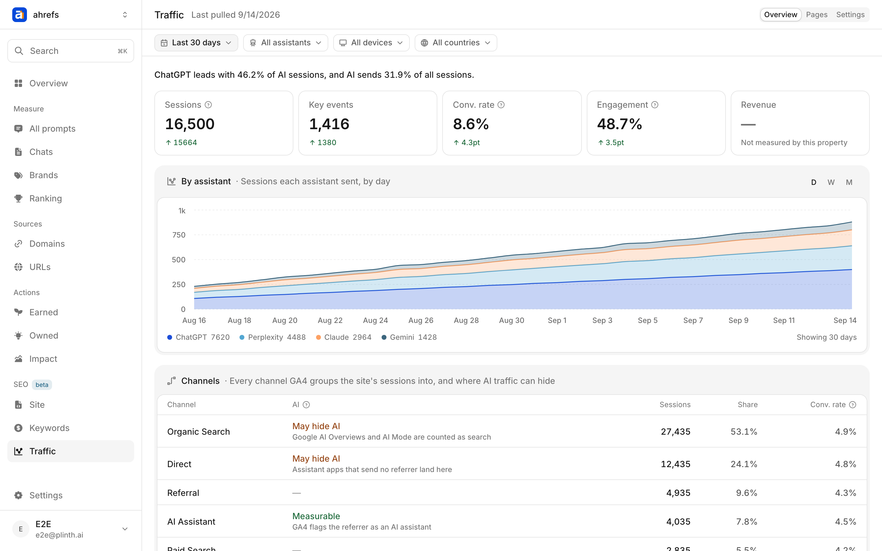Open the Overview grid icon in sidebar

[x=18, y=84]
